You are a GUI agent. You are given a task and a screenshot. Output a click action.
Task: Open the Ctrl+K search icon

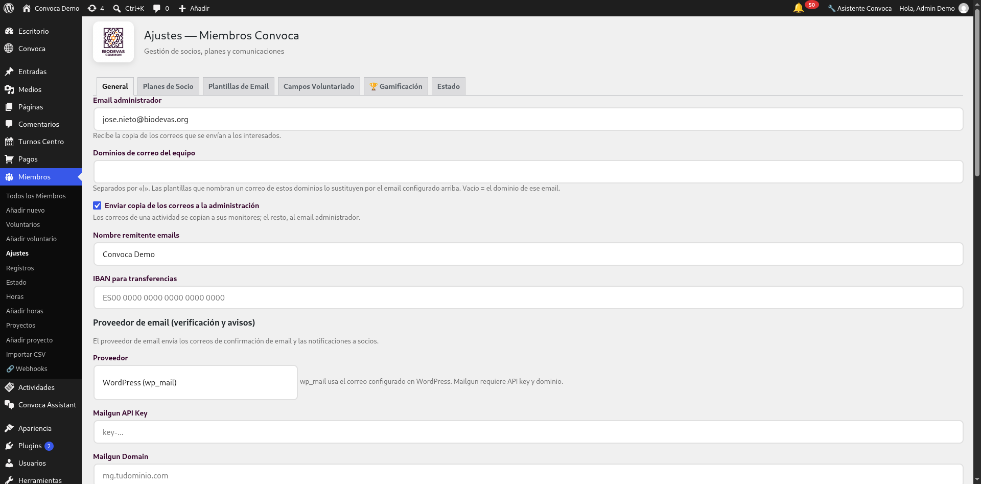tap(117, 8)
